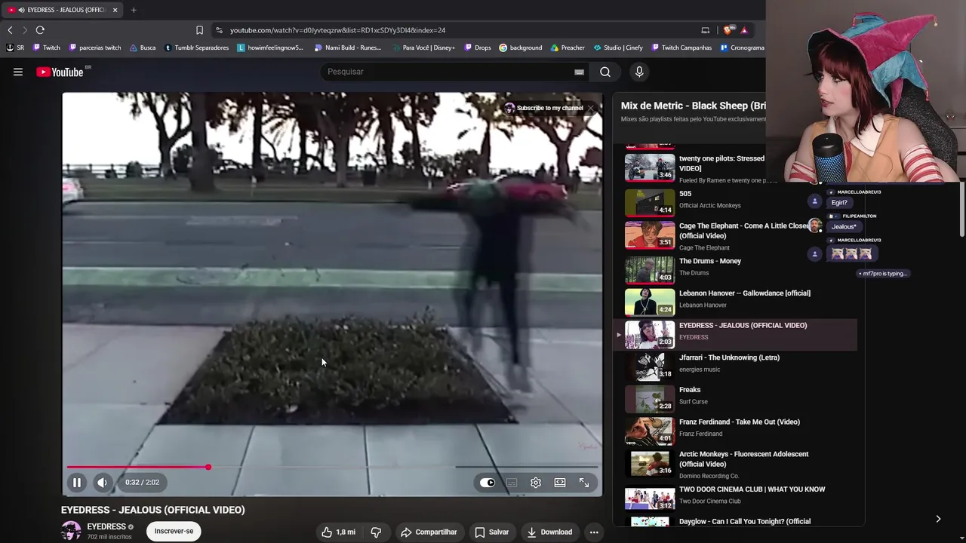
Task: Start voice search with the microphone
Action: 639,72
